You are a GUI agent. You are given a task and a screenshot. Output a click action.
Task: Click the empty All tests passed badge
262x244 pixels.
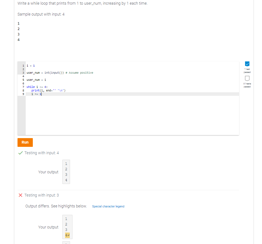[x=247, y=78]
